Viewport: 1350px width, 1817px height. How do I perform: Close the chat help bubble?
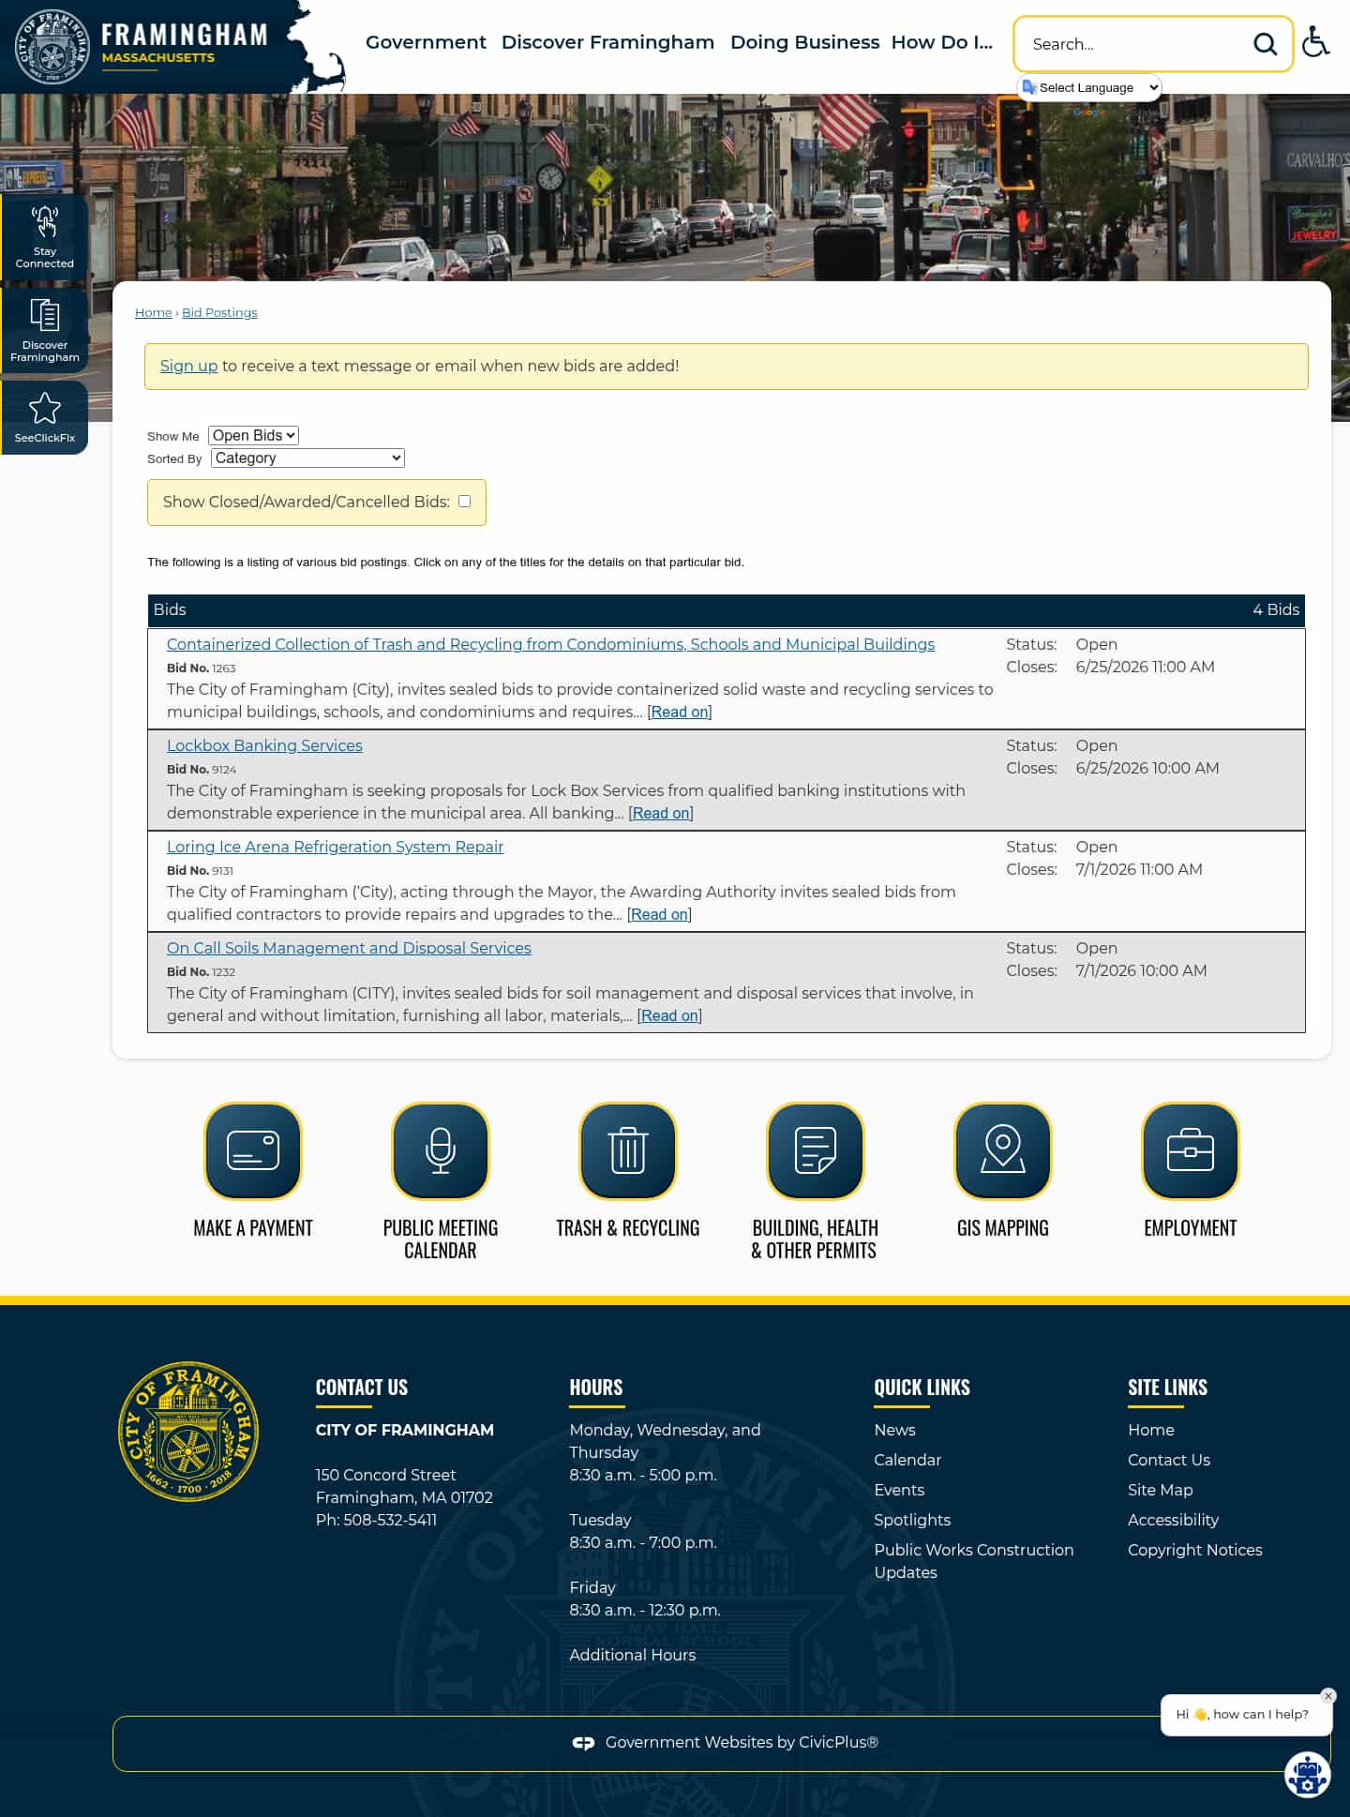point(1327,1696)
